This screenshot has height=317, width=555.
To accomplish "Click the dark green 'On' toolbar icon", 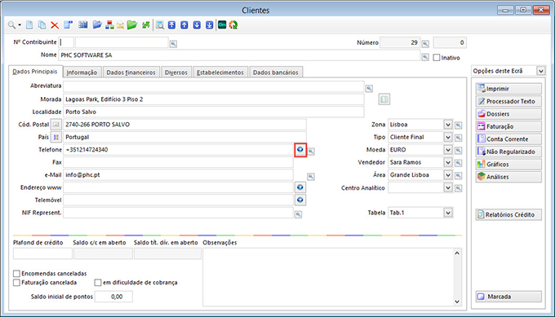I will point(222,24).
